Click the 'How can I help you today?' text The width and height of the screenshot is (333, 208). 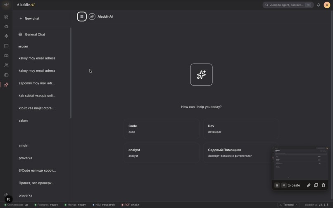[x=201, y=107]
